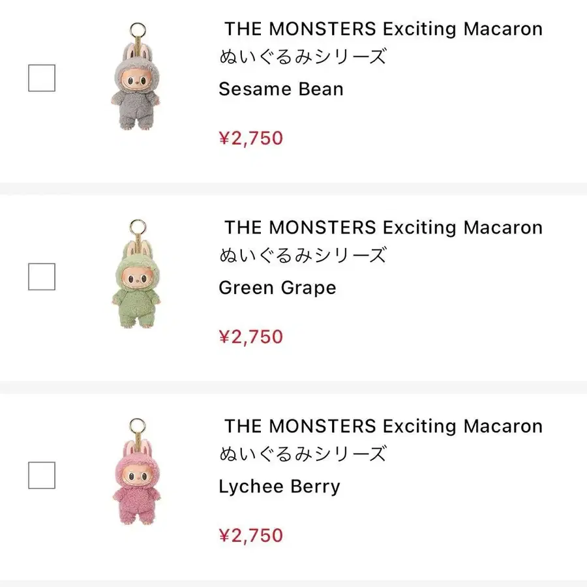Open the pink Lychee Berry plush image
Viewport: 587px width, 587px height.
coord(136,486)
